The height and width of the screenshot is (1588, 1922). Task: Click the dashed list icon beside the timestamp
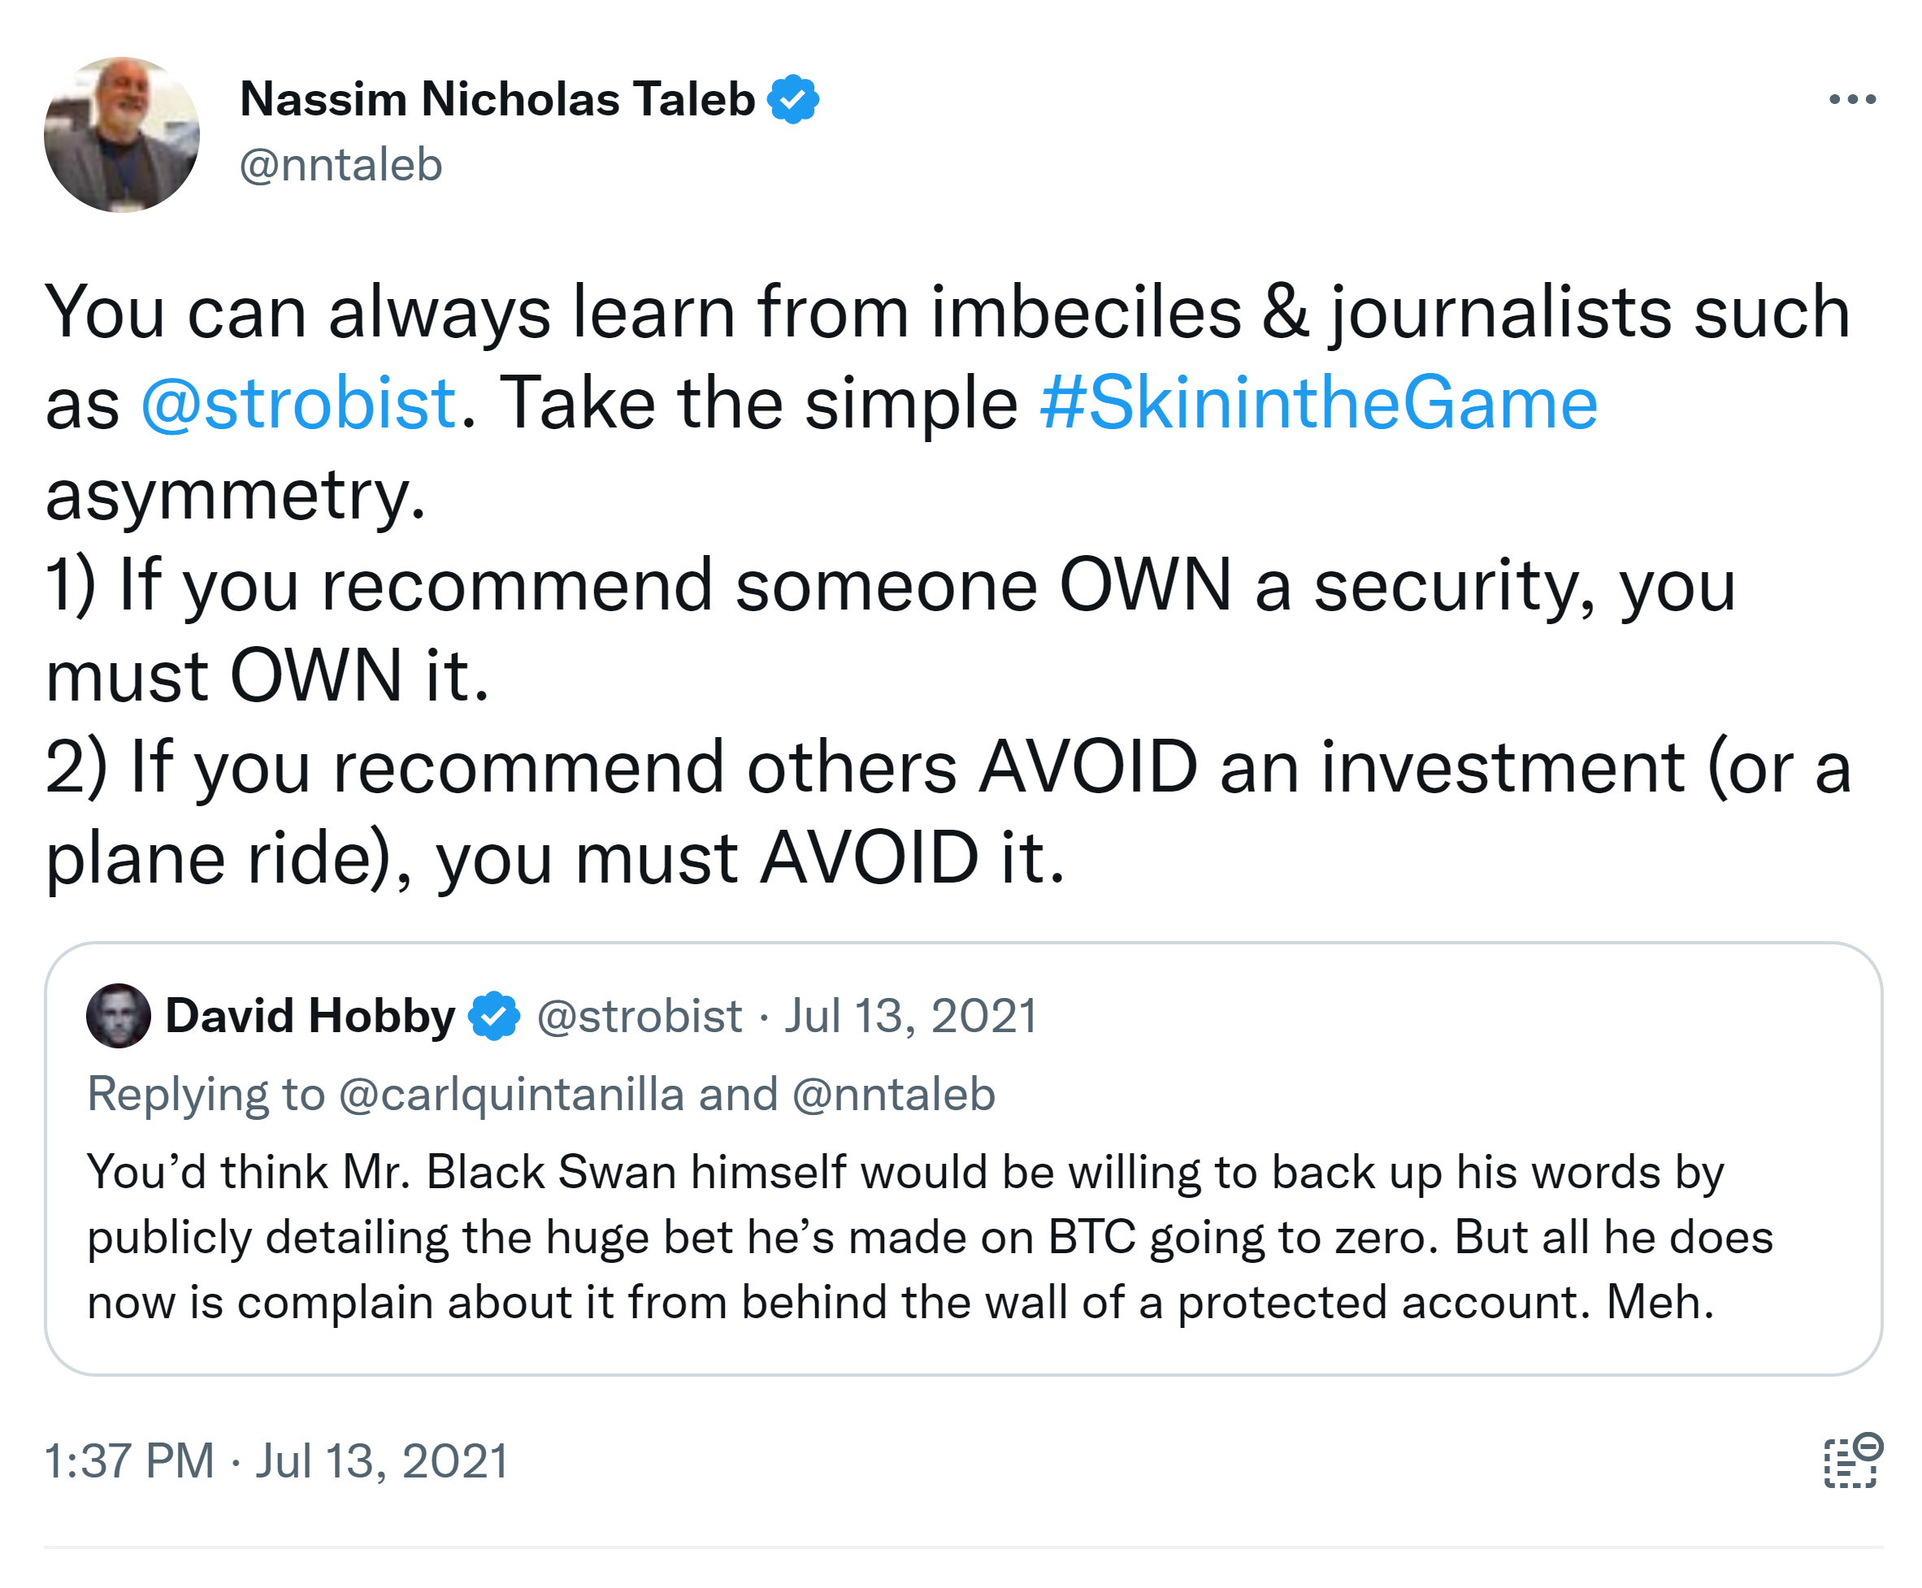1851,1461
